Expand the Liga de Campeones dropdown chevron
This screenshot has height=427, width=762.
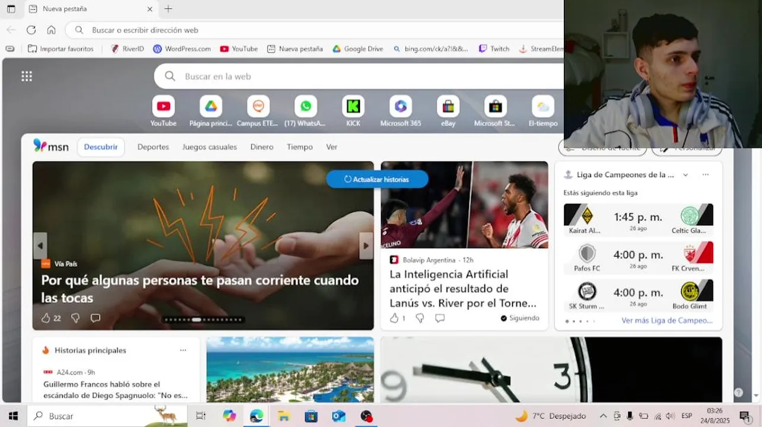[x=685, y=175]
